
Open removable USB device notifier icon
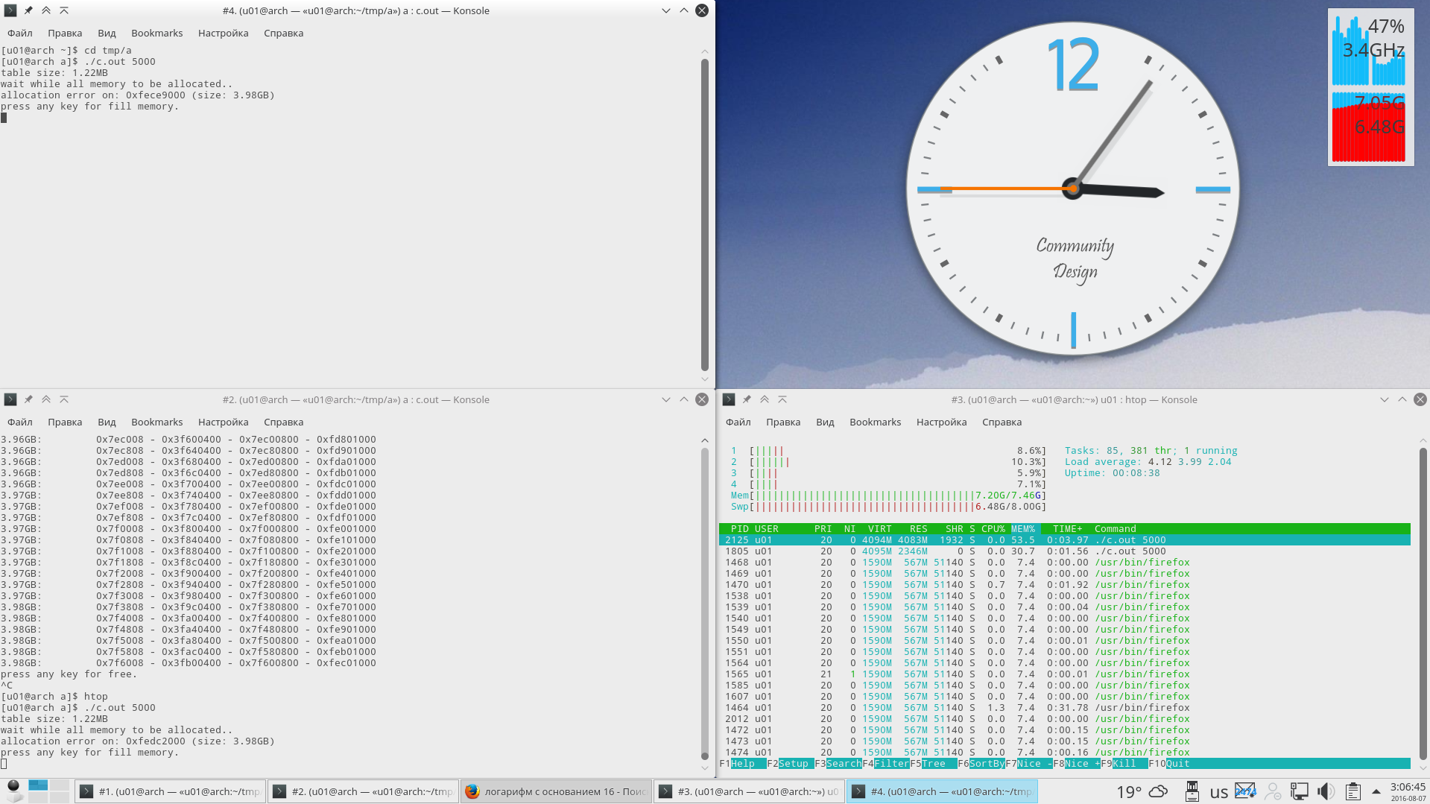(x=1192, y=791)
